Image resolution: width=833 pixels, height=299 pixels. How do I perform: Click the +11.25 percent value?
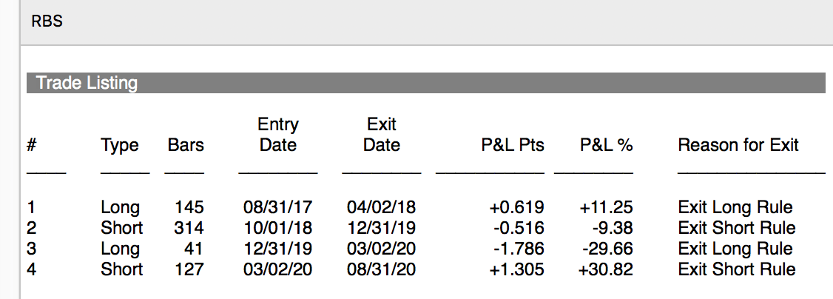click(x=606, y=207)
